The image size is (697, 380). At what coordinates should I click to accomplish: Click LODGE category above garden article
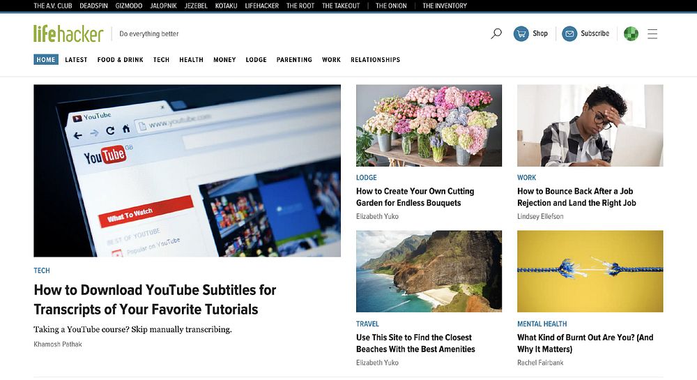click(367, 177)
